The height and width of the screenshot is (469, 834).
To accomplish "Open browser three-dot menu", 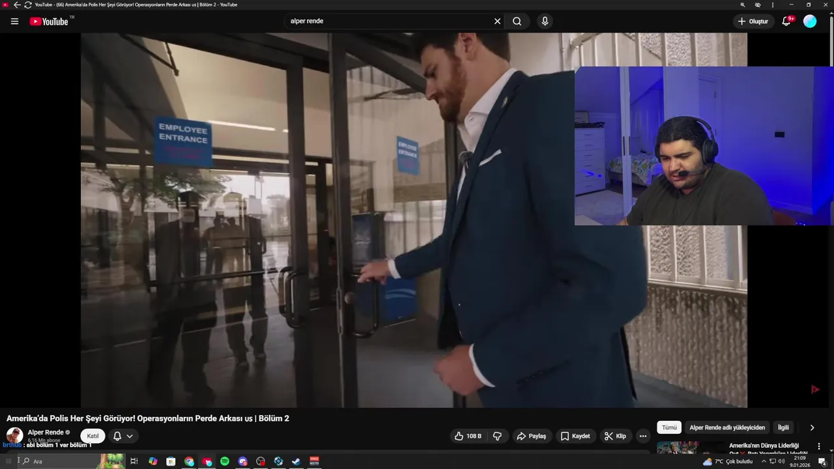I will 773,5.
